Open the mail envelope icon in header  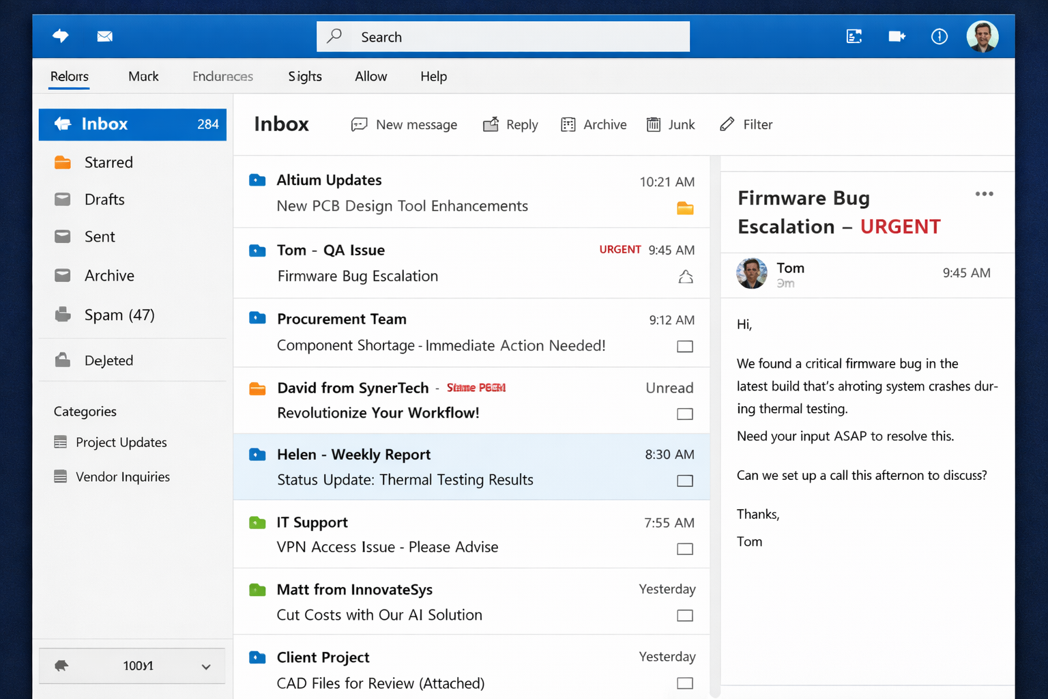(x=104, y=36)
